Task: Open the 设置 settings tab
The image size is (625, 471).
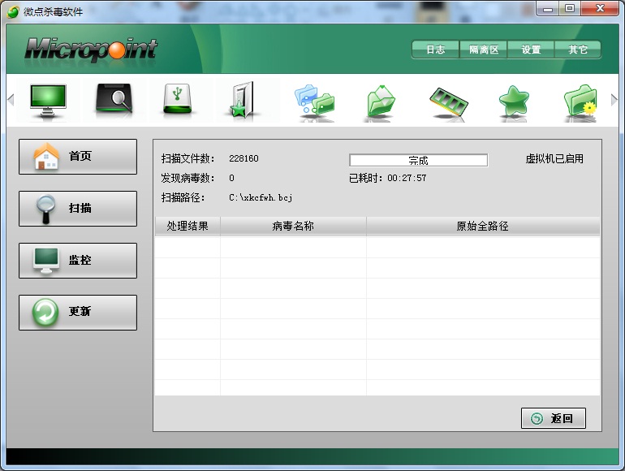Action: (x=531, y=50)
